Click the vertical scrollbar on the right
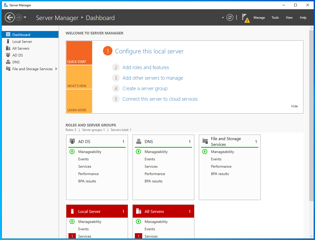The height and width of the screenshot is (240, 315). pyautogui.click(x=311, y=116)
